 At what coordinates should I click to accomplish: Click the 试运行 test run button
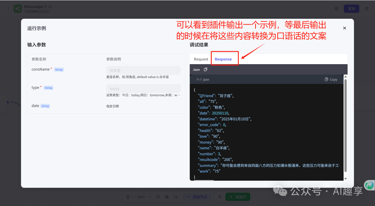pyautogui.click(x=238, y=197)
